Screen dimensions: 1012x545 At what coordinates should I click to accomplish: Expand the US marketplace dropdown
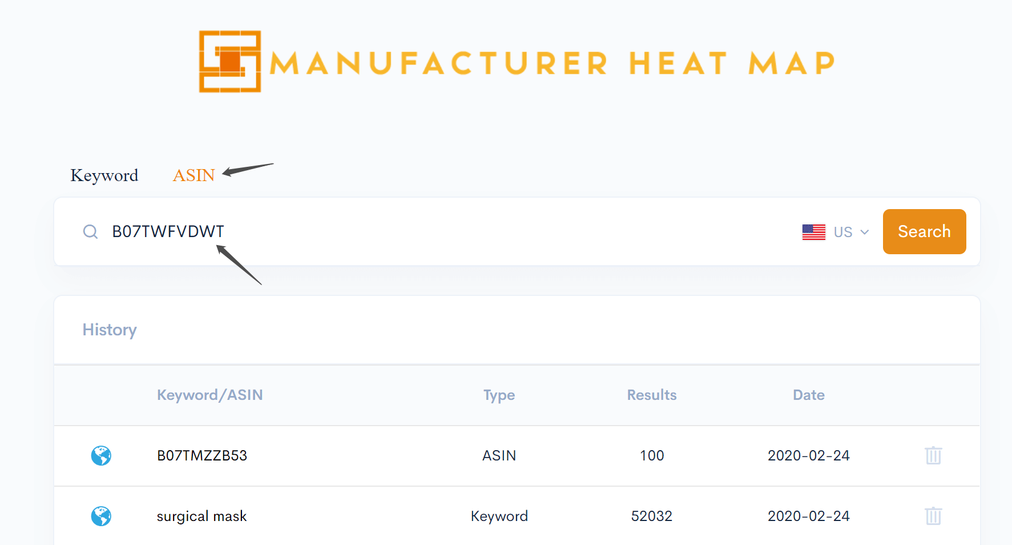(836, 232)
